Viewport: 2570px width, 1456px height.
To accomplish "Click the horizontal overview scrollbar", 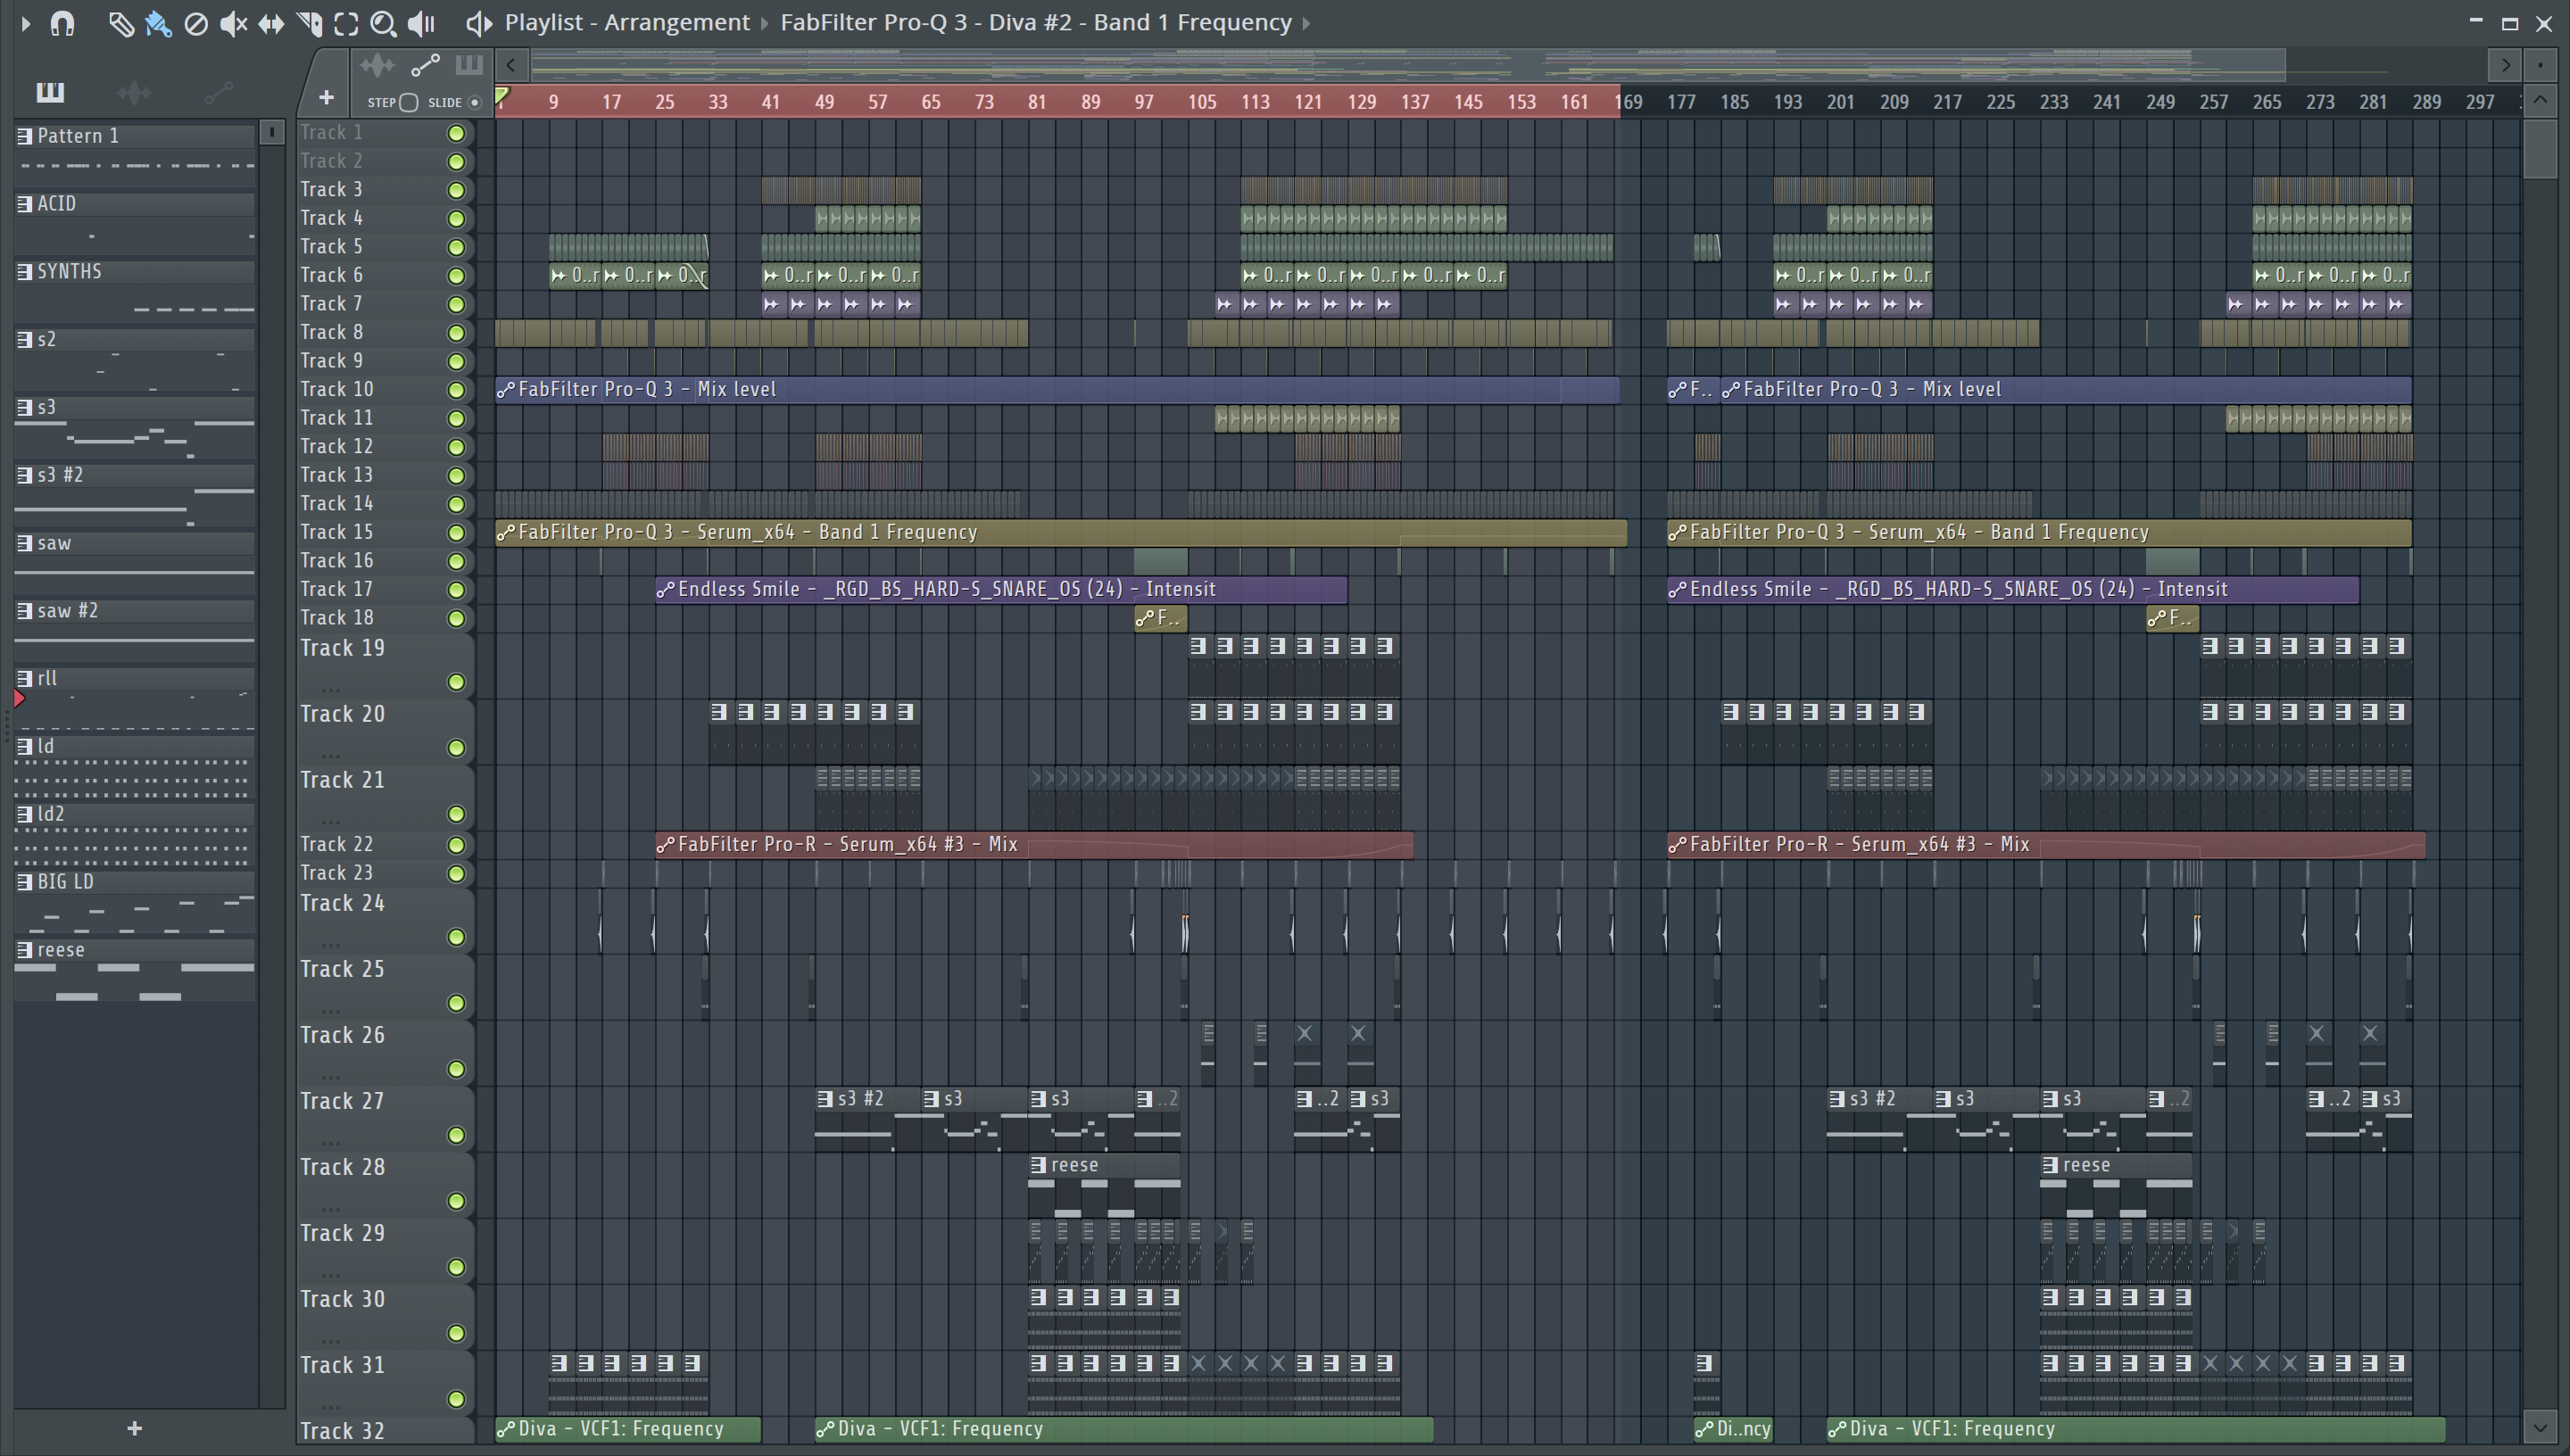I will click(x=1408, y=65).
